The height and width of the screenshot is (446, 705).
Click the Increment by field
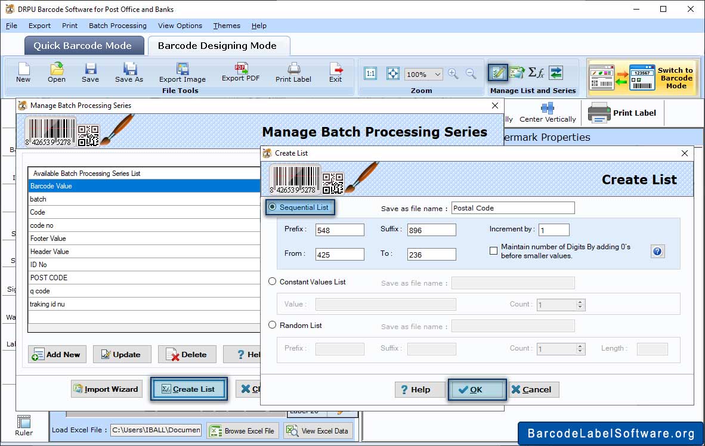554,230
